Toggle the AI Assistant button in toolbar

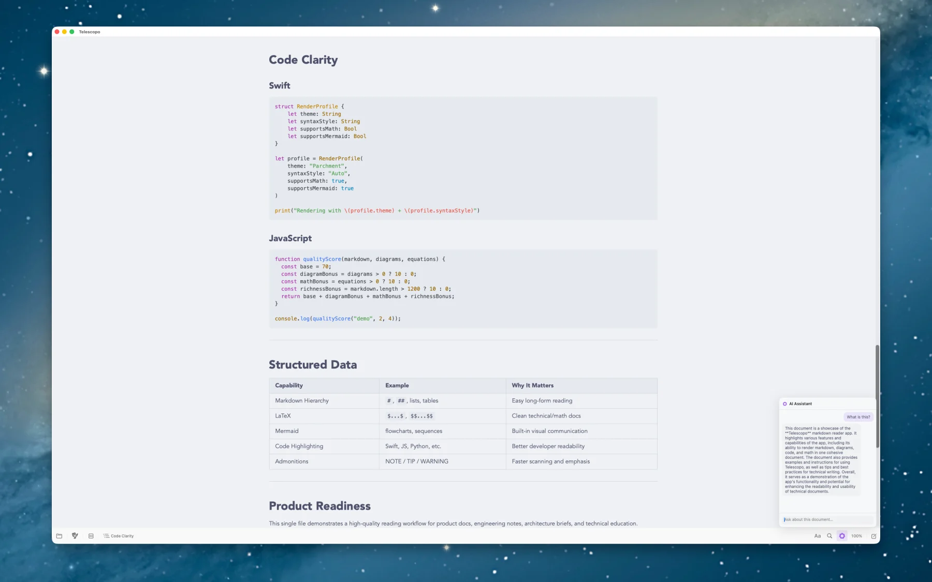click(842, 536)
